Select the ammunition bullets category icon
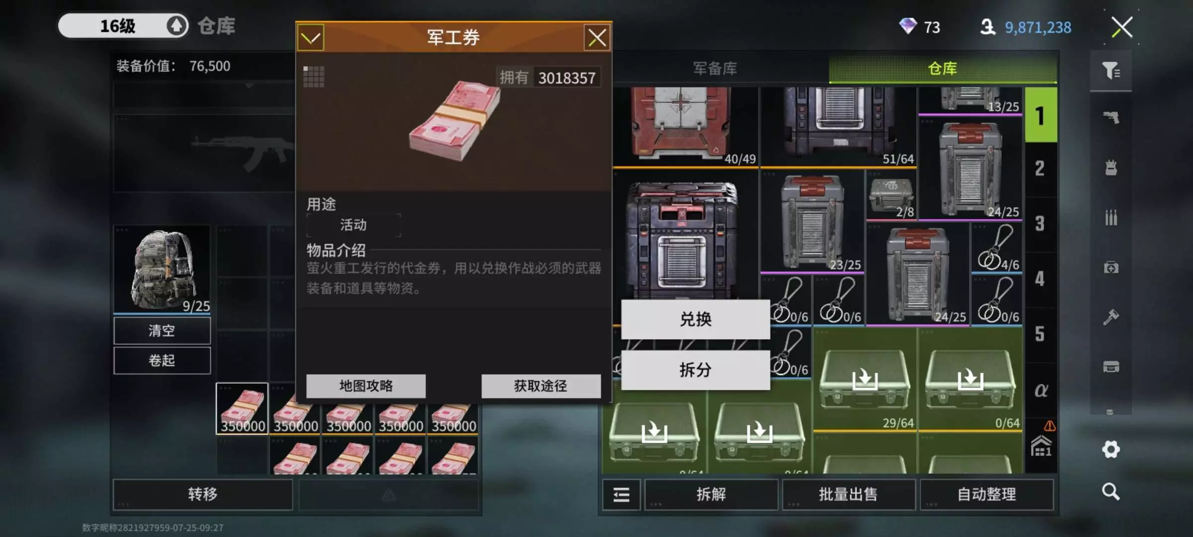1193x537 pixels. [1111, 217]
